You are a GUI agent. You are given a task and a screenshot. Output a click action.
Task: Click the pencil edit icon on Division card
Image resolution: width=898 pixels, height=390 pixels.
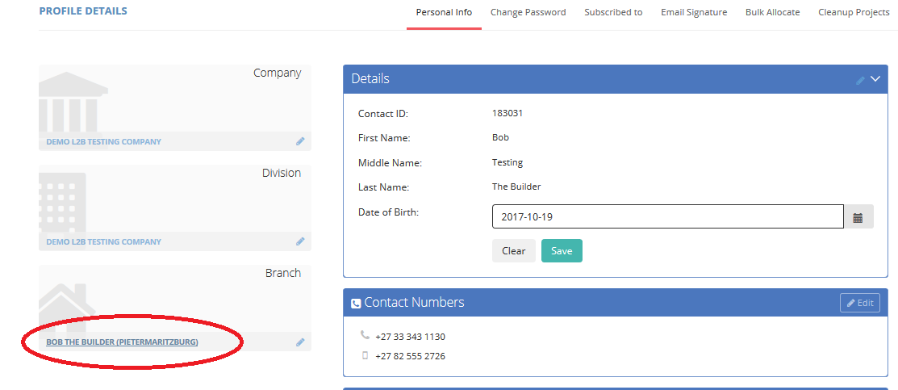point(300,241)
